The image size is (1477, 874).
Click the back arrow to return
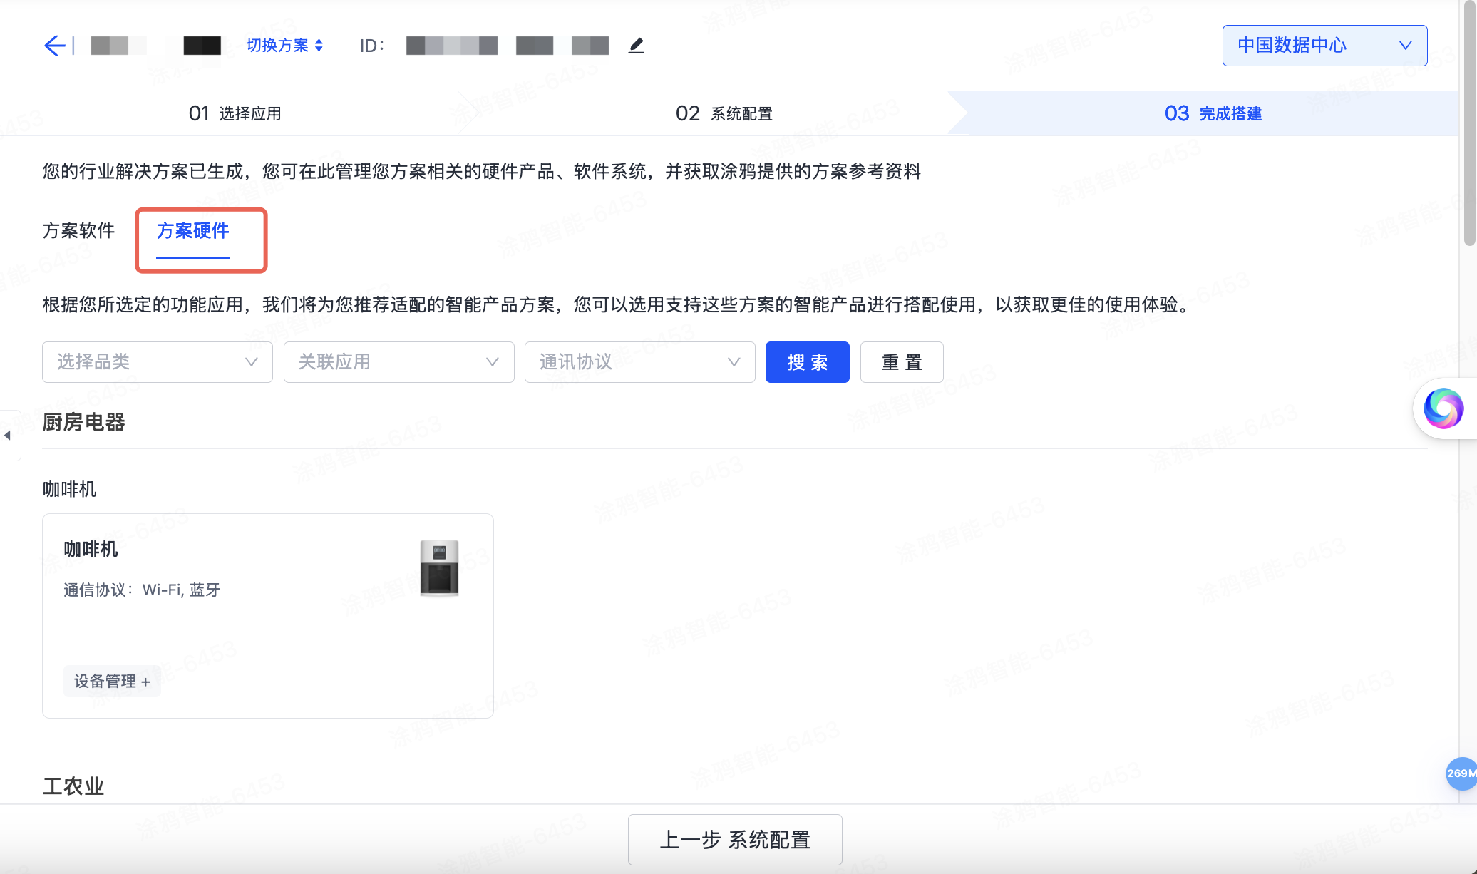click(54, 45)
